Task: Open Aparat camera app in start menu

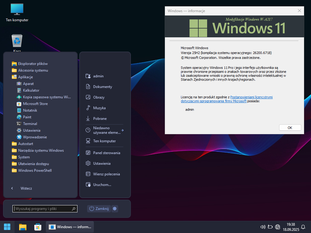Action: point(28,84)
